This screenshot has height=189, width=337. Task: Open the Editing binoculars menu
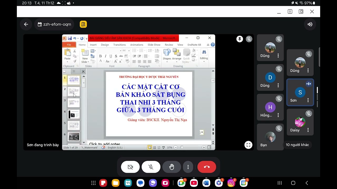point(204,55)
